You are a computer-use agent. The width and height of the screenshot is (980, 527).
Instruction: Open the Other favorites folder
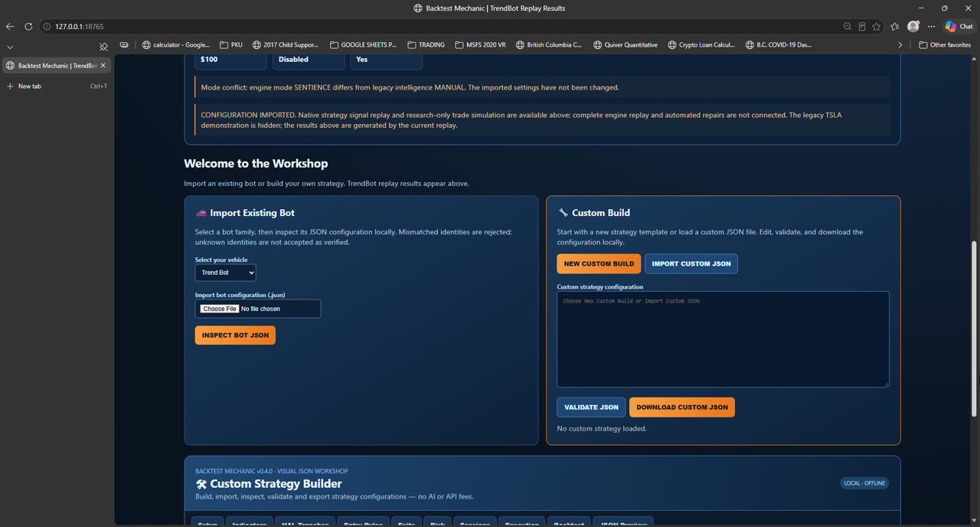click(946, 44)
